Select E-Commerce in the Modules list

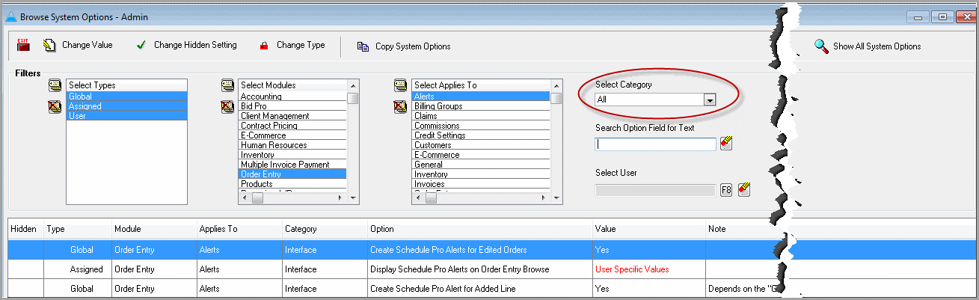click(292, 135)
